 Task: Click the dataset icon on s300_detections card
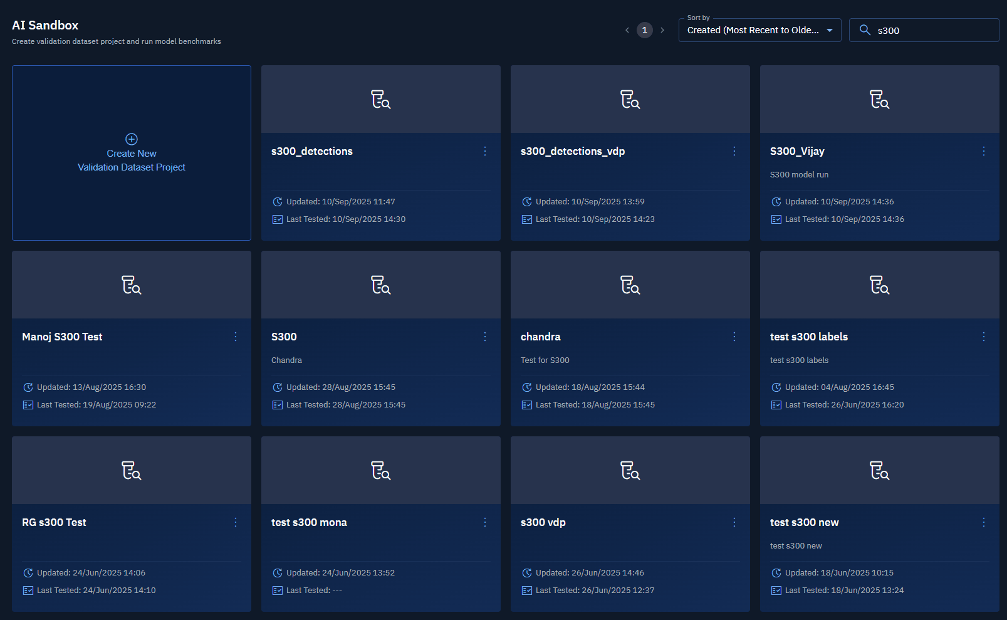[x=380, y=100]
